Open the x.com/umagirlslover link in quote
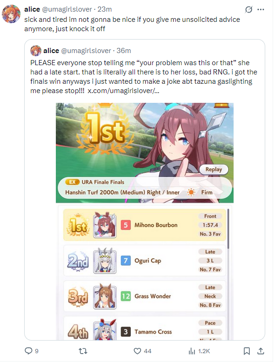The height and width of the screenshot is (362, 275). [123, 91]
